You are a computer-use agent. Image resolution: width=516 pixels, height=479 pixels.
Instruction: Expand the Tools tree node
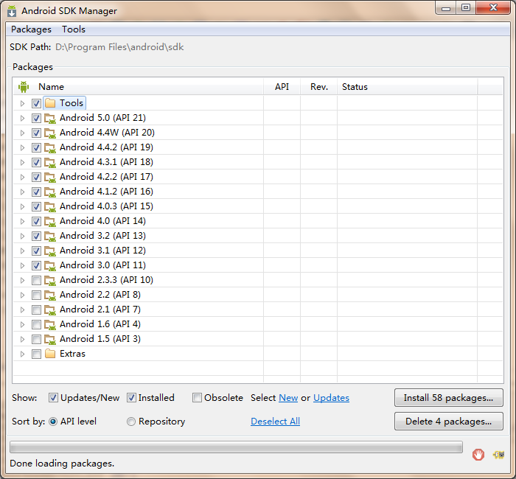pyautogui.click(x=22, y=104)
